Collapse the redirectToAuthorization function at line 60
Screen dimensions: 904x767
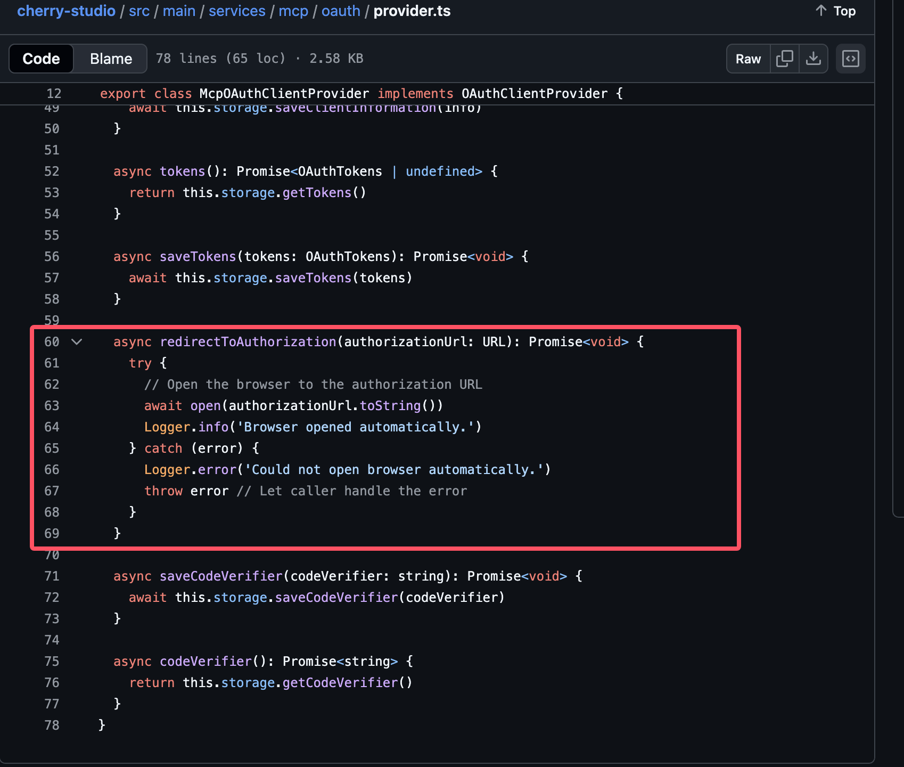pyautogui.click(x=77, y=342)
